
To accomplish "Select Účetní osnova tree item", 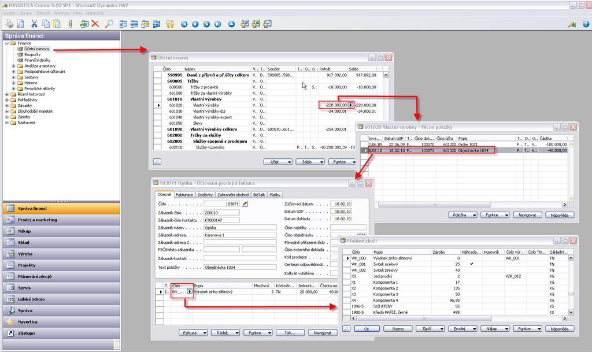I will tap(36, 49).
